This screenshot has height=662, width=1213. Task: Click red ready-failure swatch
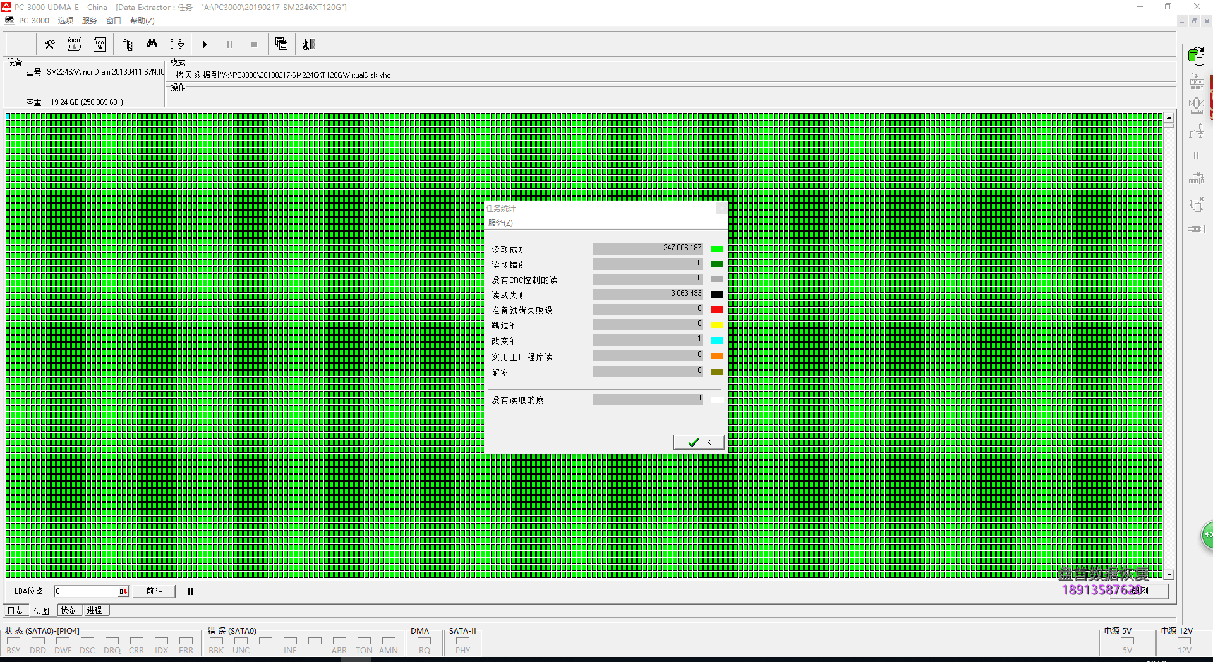(x=717, y=310)
